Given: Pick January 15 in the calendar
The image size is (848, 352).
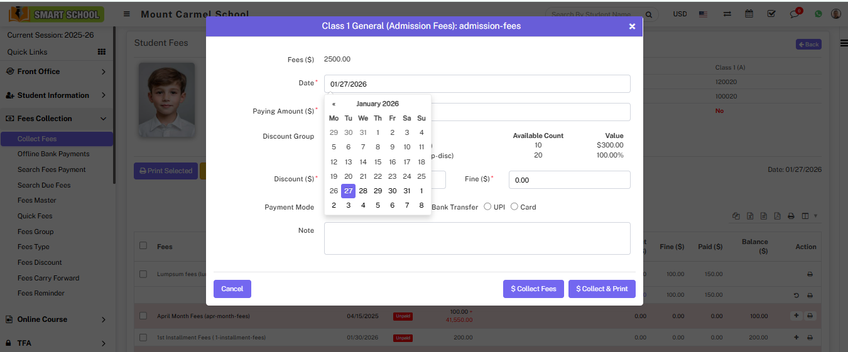Looking at the screenshot, I should point(378,162).
